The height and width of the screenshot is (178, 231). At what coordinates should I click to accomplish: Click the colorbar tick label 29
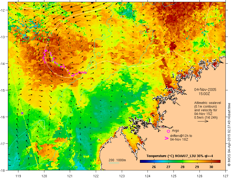pyautogui.click(x=197, y=167)
